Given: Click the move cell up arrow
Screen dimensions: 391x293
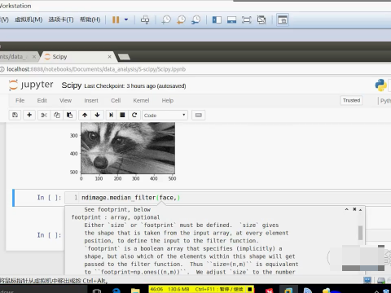Looking at the screenshot, I should pos(85,115).
